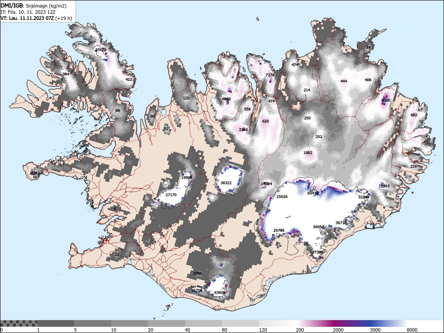444x333 pixels.
Task: Click the 36708 map value
Action: tap(197, 290)
